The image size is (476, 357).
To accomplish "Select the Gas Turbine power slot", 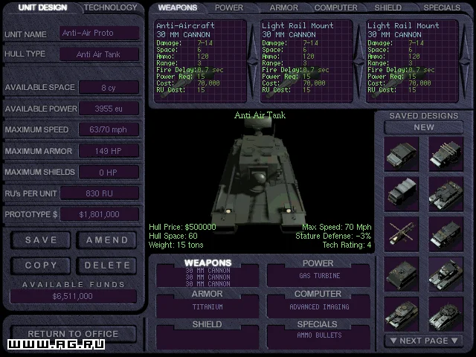I will 318,276.
